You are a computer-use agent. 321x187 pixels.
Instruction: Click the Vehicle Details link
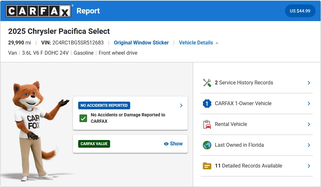[x=196, y=43]
